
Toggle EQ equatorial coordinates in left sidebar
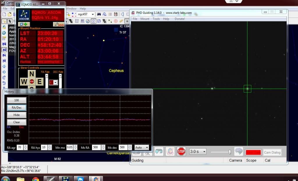tap(4, 44)
